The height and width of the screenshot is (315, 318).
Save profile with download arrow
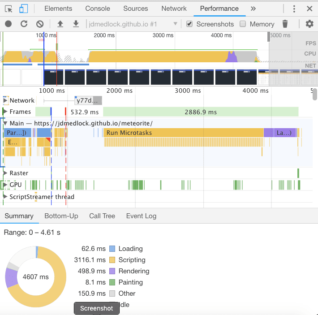76,24
